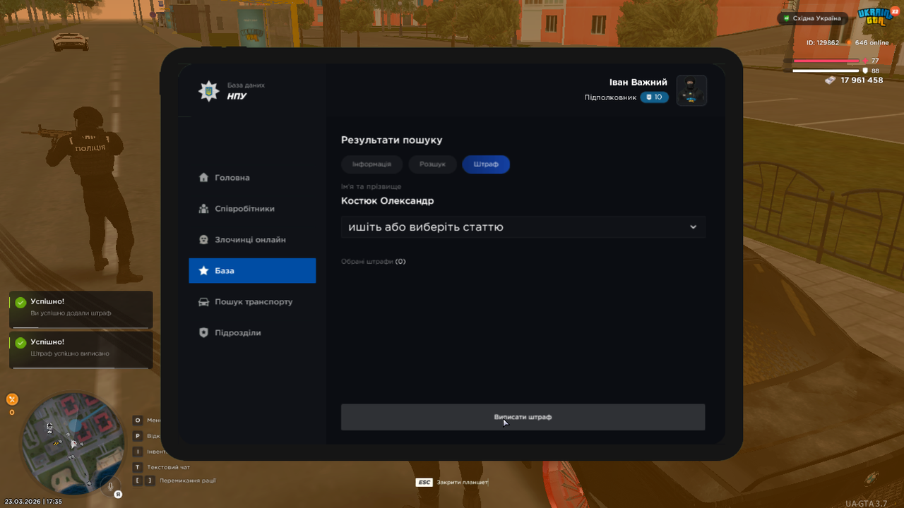The height and width of the screenshot is (508, 904).
Task: Open the Співробітники staff section
Action: click(x=252, y=209)
